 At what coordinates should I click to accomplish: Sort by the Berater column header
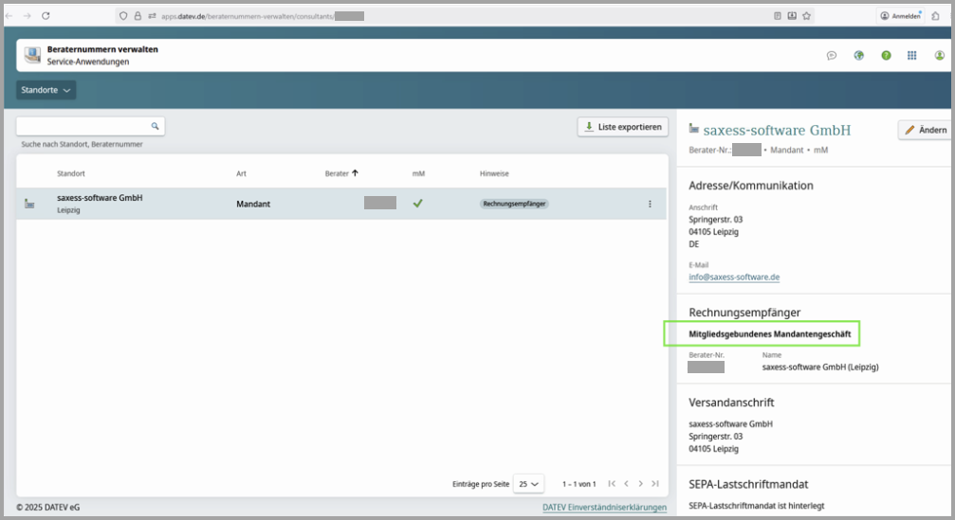[x=341, y=173]
